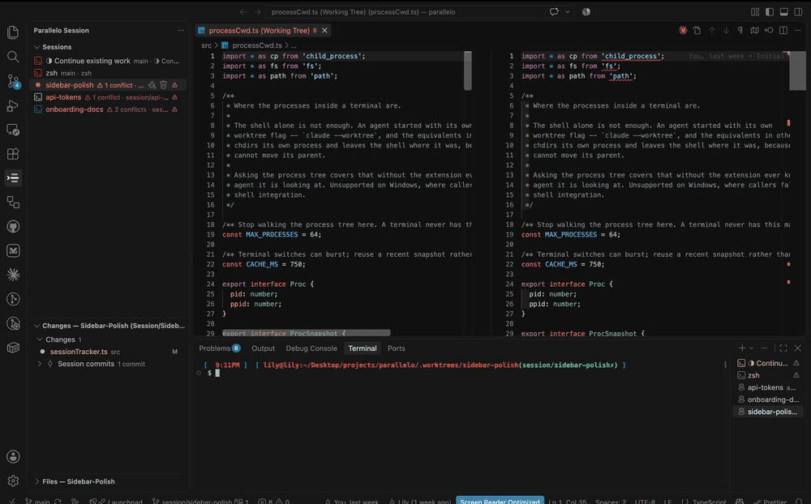
Task: Click the trash icon on sidebar-polish session
Action: (164, 85)
